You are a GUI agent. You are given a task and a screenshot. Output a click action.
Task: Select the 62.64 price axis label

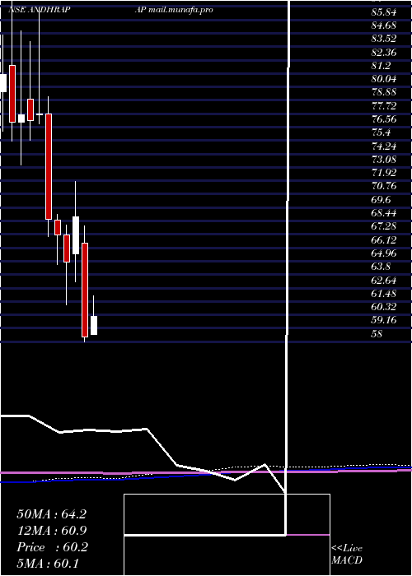pyautogui.click(x=384, y=280)
